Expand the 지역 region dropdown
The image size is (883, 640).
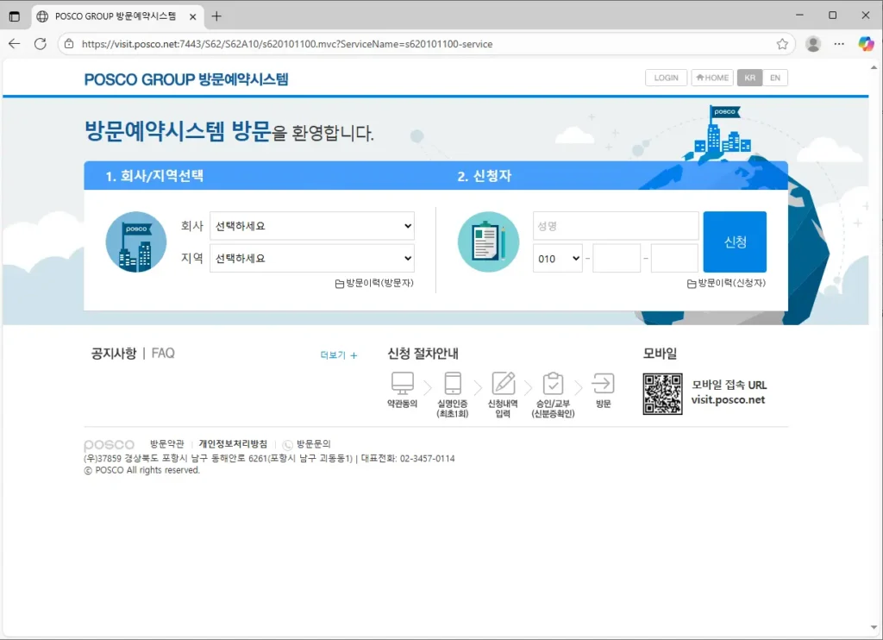click(x=311, y=258)
